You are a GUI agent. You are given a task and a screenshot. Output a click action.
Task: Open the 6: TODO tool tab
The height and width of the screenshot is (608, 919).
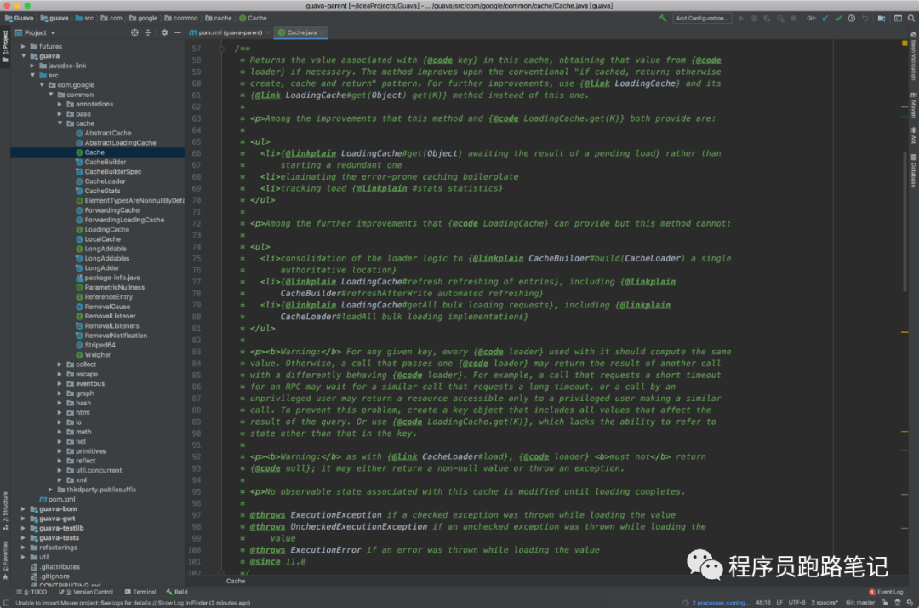coord(31,592)
